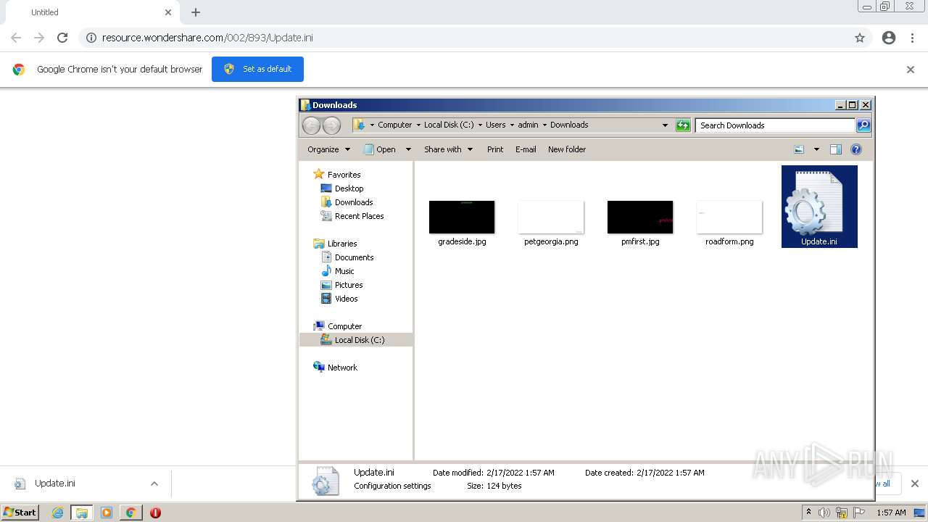Launch Internet Explorer from taskbar

coord(58,513)
